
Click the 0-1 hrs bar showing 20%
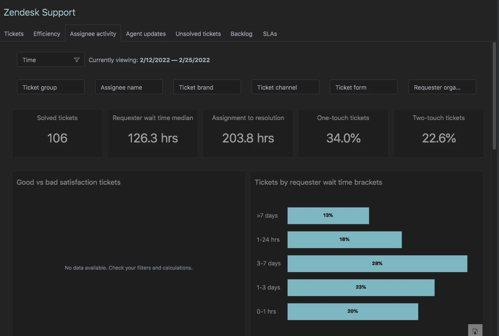[353, 311]
